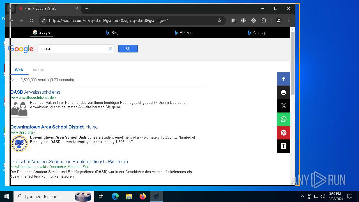Image resolution: width=359 pixels, height=202 pixels.
Task: Clear the search box with the X icon
Action: 110,49
